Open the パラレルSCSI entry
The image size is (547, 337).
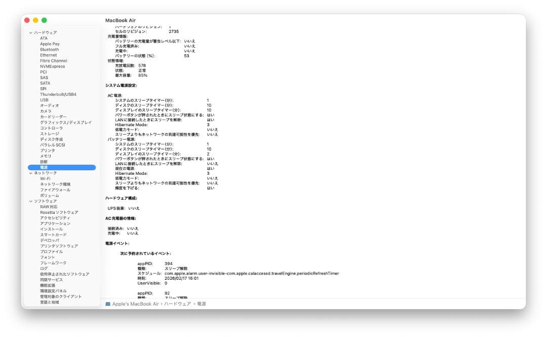[52, 145]
